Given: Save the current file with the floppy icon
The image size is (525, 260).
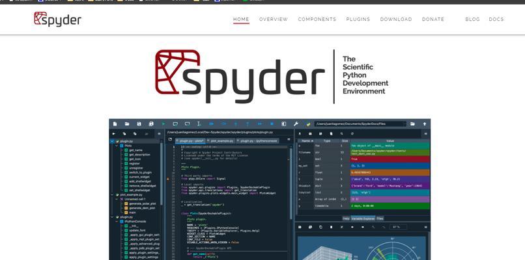Looking at the screenshot, I should coord(139,123).
